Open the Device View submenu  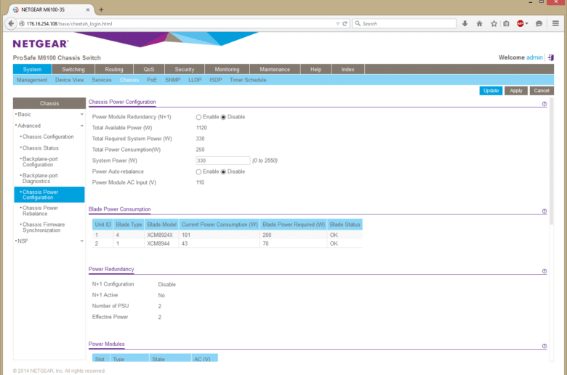(70, 80)
